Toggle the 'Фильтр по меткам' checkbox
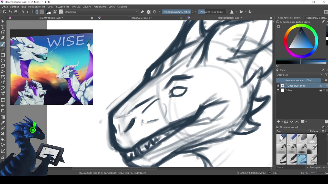Image resolution: width=328 pixels, height=184 pixels. [x=307, y=167]
